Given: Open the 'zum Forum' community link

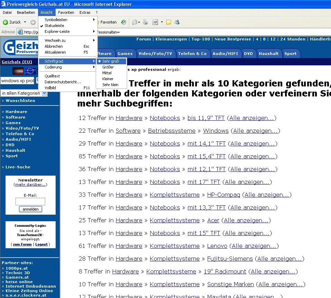Looking at the screenshot, I should (22, 244).
